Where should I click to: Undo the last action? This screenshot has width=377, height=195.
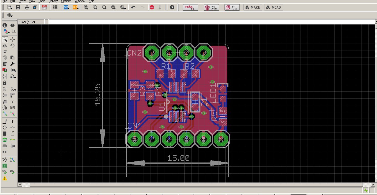(x=133, y=7)
